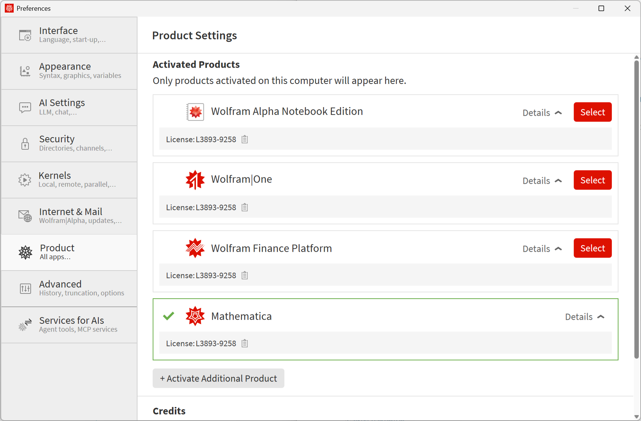Image resolution: width=641 pixels, height=421 pixels.
Task: Select the Wolfram|One product
Action: [593, 180]
